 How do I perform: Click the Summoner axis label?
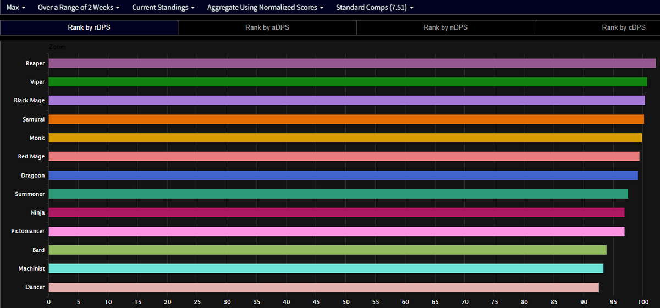click(x=31, y=194)
